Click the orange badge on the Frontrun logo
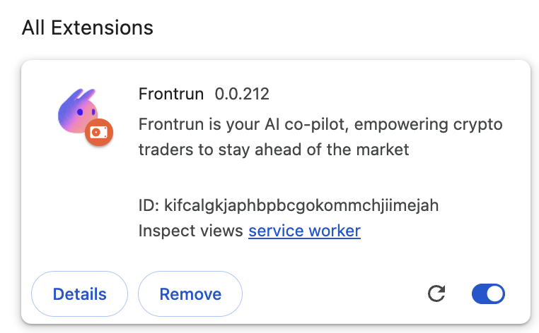This screenshot has height=333, width=539. coord(98,132)
